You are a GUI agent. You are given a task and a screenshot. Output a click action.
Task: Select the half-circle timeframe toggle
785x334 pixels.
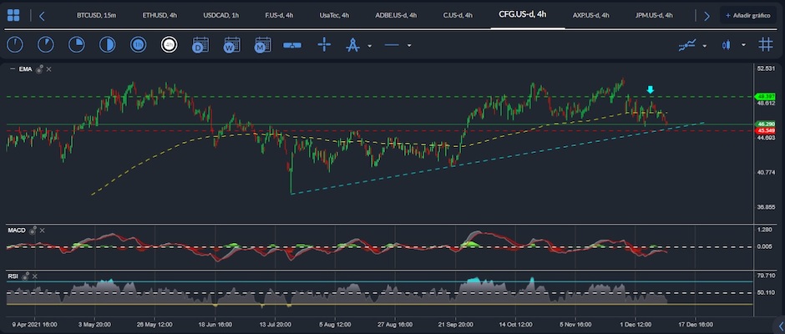click(x=107, y=45)
